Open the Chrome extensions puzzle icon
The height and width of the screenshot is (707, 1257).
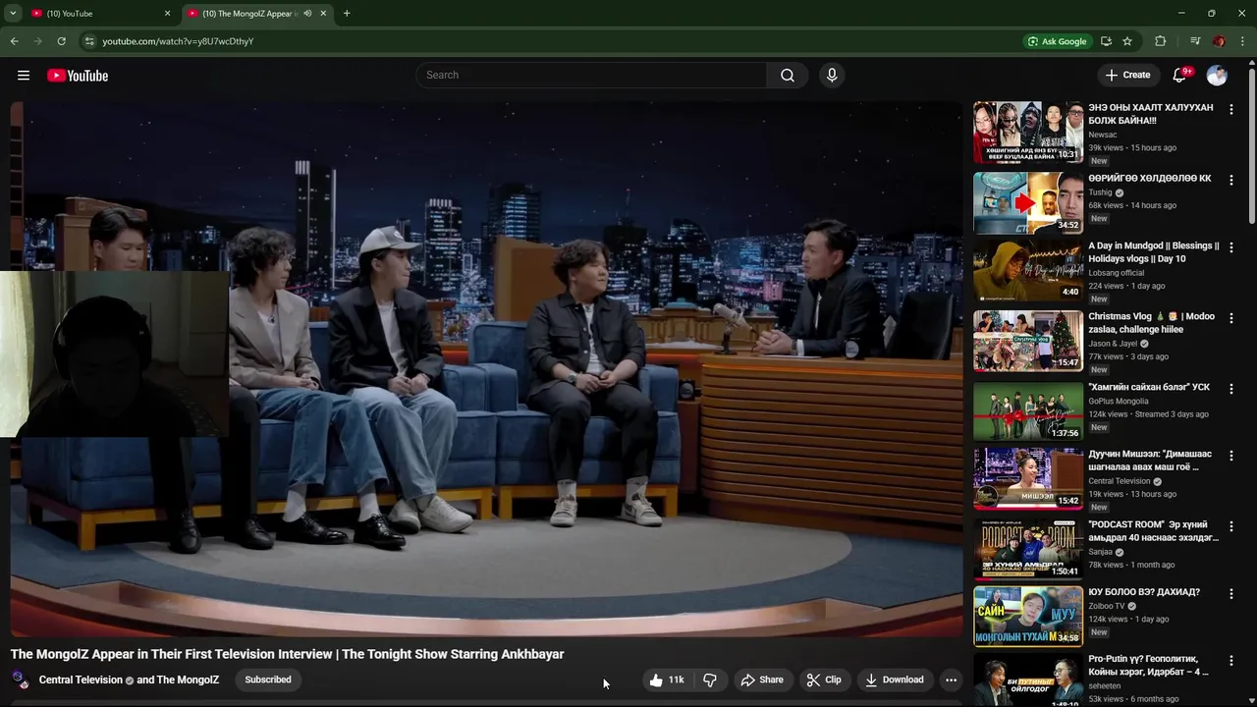point(1161,41)
